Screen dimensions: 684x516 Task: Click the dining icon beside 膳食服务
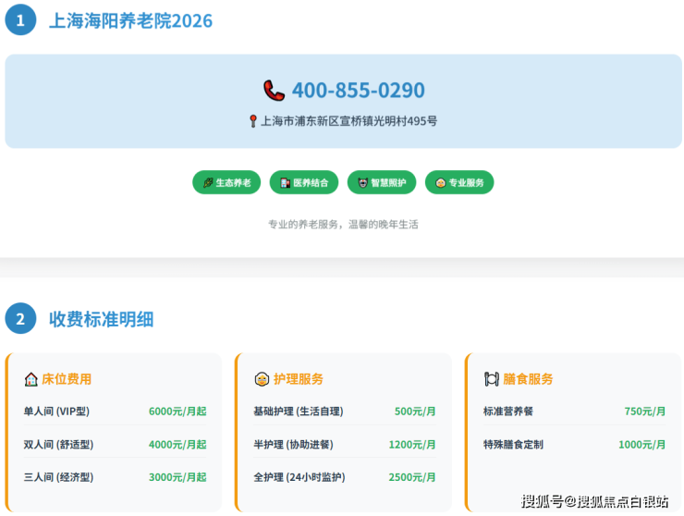coord(491,379)
